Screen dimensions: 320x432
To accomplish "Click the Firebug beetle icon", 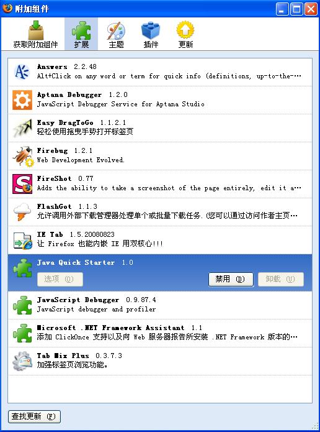I will 23,156.
